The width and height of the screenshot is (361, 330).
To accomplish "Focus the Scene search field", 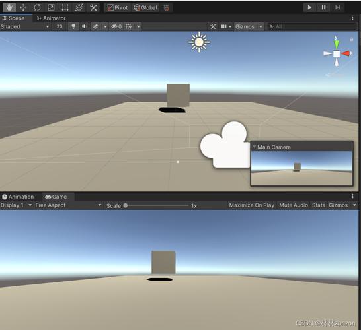I will (311, 26).
